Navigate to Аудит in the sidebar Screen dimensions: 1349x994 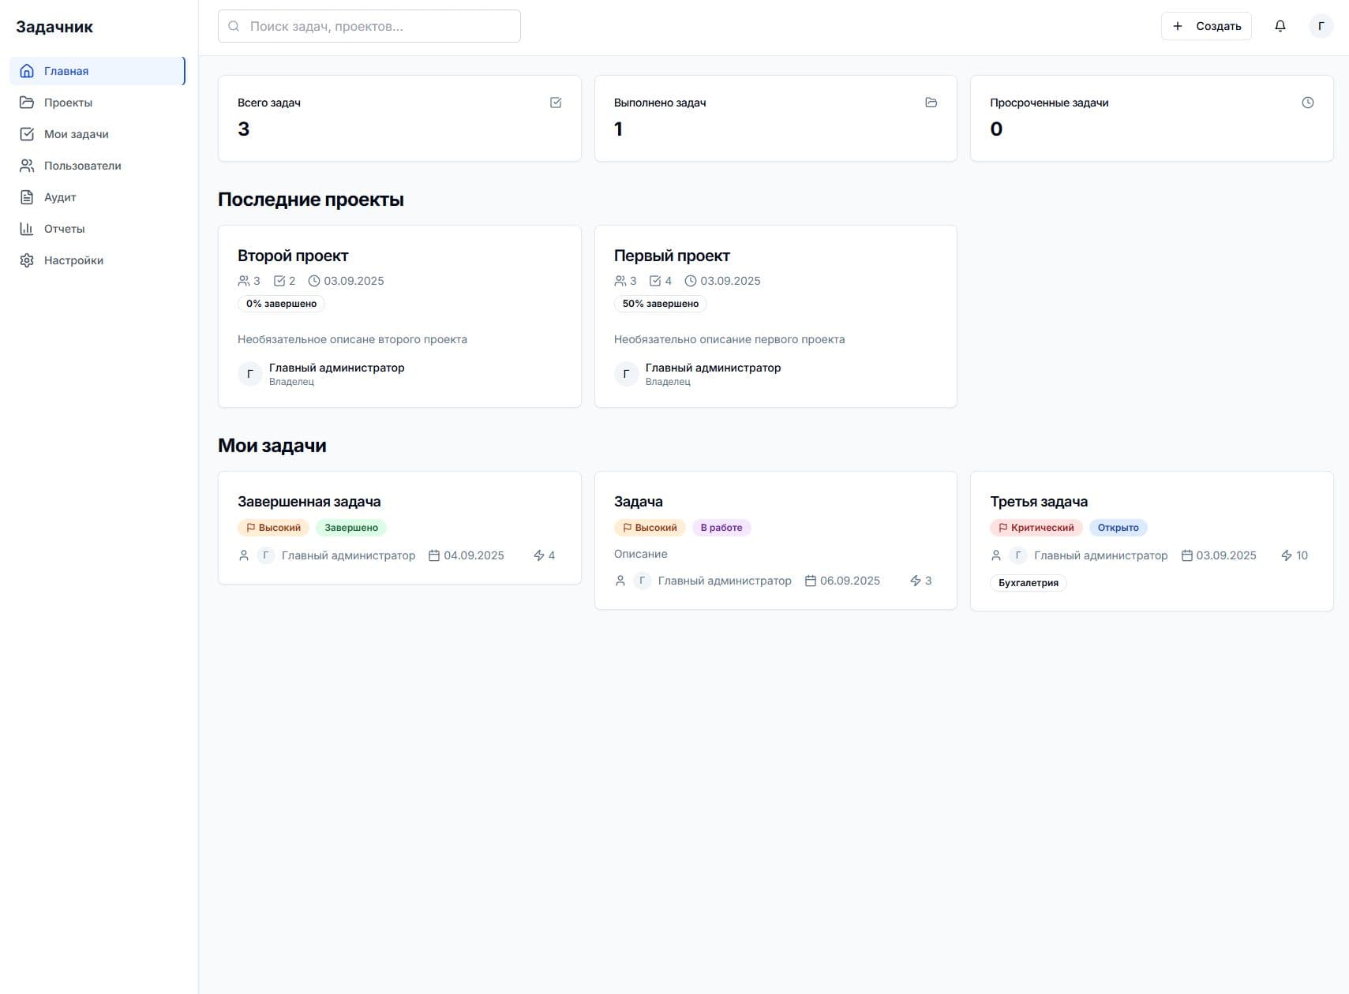point(60,197)
